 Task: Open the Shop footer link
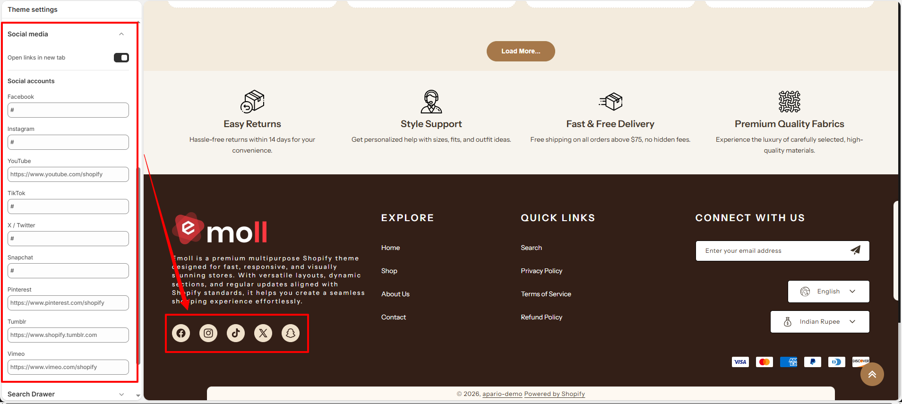(389, 271)
